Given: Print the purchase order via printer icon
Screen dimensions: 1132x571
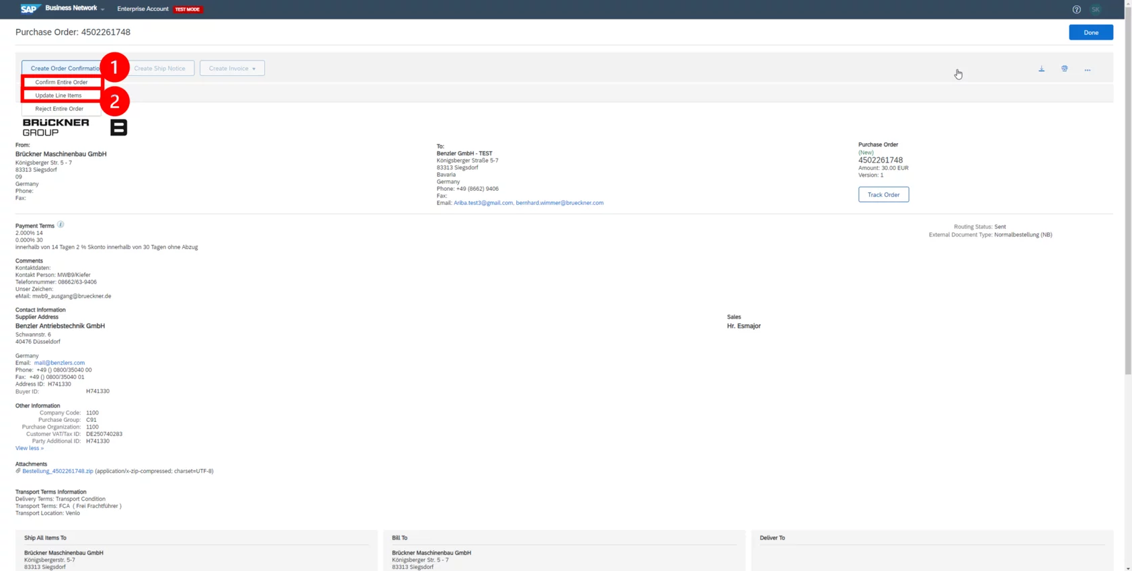Looking at the screenshot, I should 1064,69.
